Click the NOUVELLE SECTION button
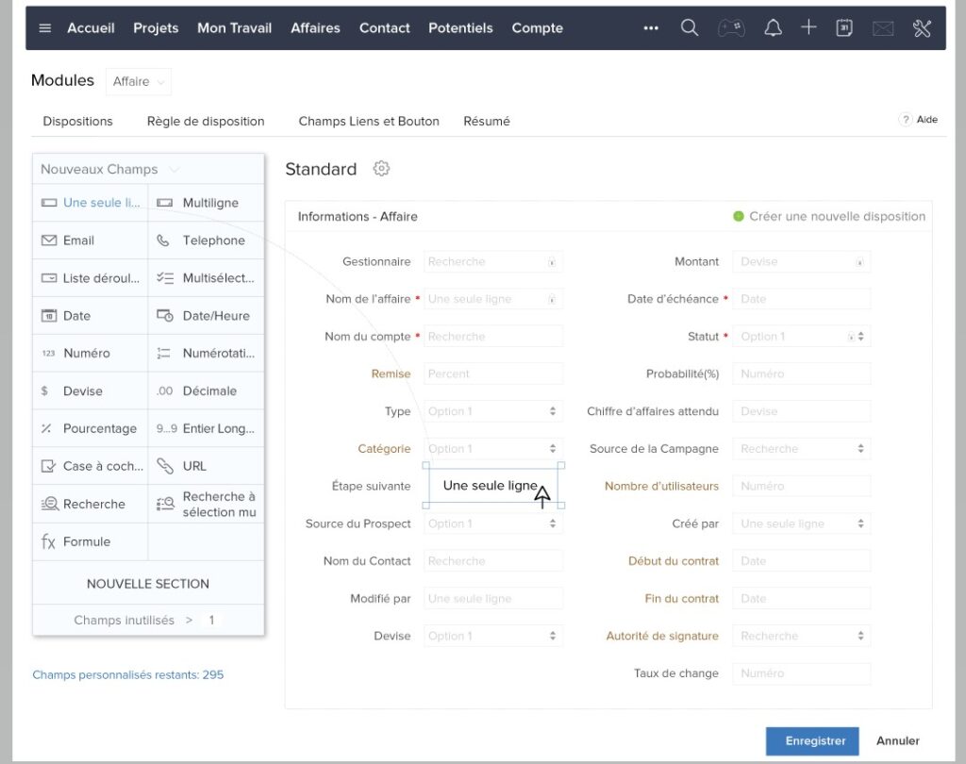 click(x=147, y=583)
